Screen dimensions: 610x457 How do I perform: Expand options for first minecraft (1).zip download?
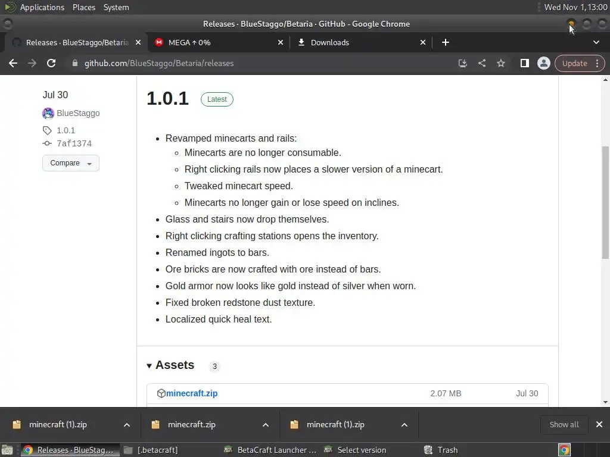[x=127, y=425]
